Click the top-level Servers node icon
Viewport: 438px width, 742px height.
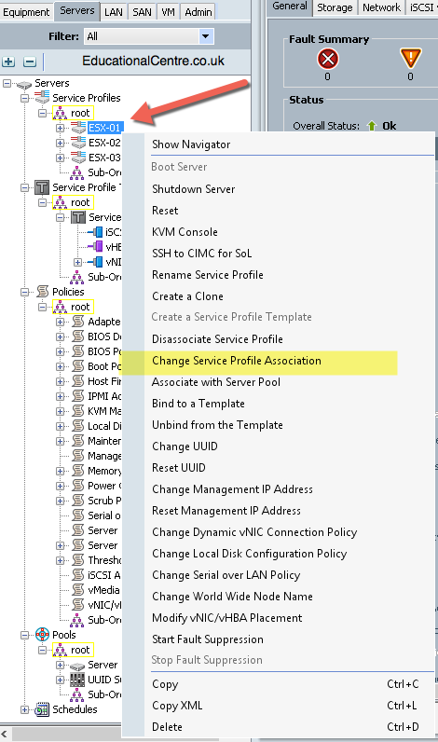pos(24,84)
